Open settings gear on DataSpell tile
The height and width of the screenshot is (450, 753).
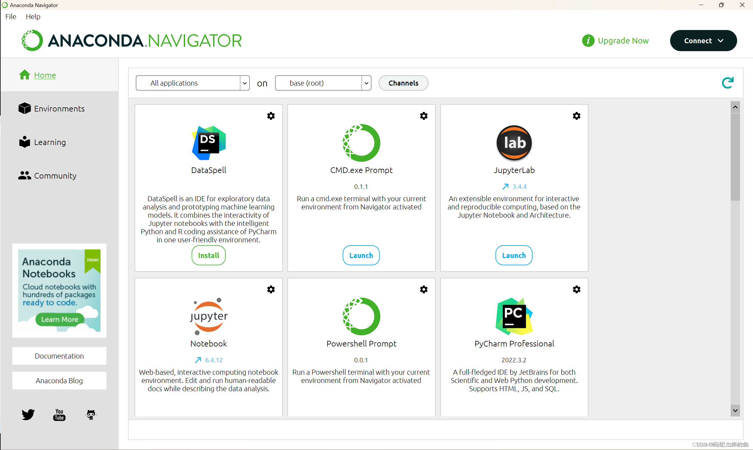271,116
